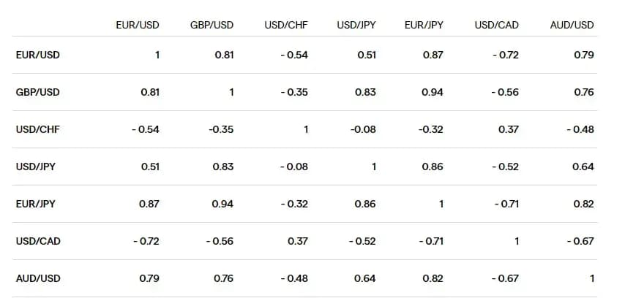This screenshot has width=625, height=298.
Task: Click 0.37 in the USD/CHF row
Action: pyautogui.click(x=509, y=129)
